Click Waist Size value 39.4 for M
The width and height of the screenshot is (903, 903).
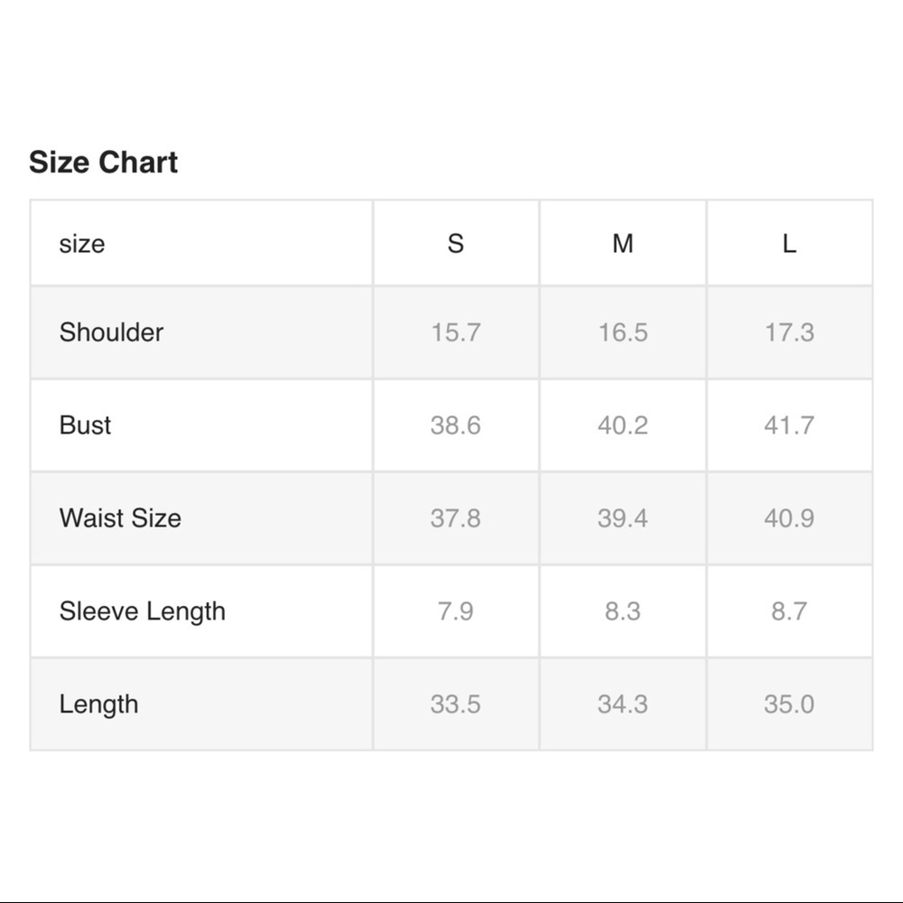click(622, 518)
